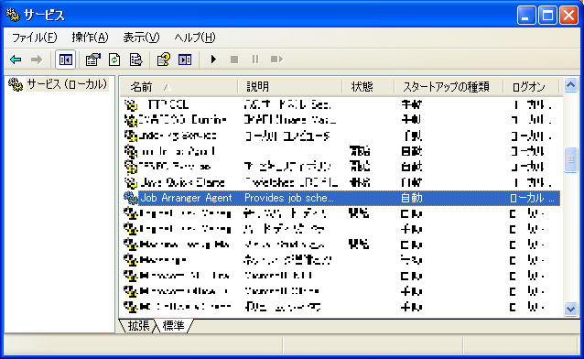Image resolution: width=584 pixels, height=359 pixels.
Task: Click the scrollbar down arrow
Action: coord(570,309)
